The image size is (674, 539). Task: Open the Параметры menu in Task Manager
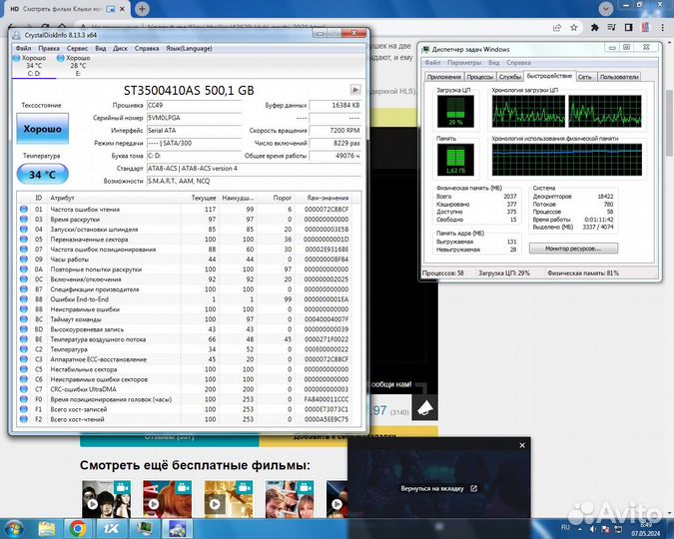pyautogui.click(x=465, y=62)
